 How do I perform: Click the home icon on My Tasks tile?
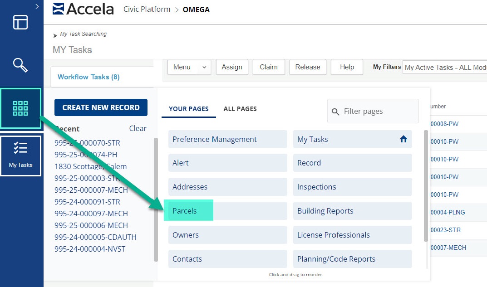click(x=403, y=139)
